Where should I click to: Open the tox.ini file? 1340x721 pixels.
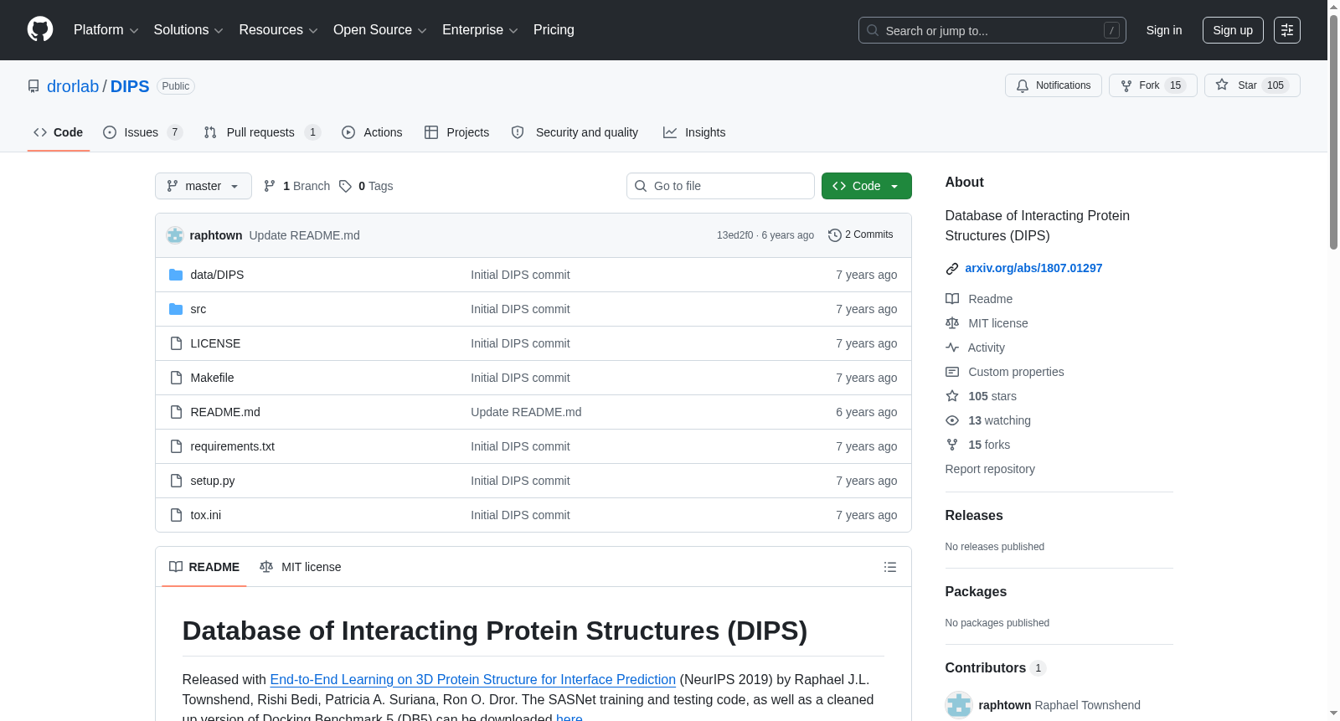pos(205,515)
